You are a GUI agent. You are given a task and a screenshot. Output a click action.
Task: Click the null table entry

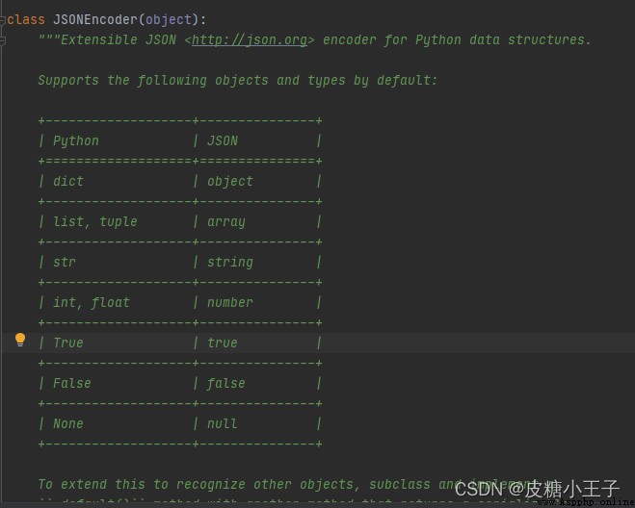coord(223,424)
